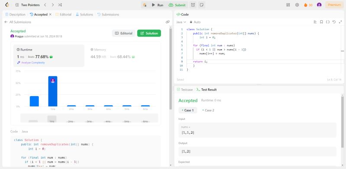This screenshot has height=169, width=346.
Task: Select the Case 2 test case
Action: tap(208, 110)
